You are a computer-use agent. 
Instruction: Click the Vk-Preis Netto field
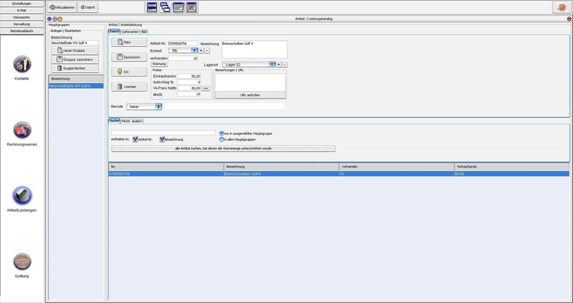point(189,88)
